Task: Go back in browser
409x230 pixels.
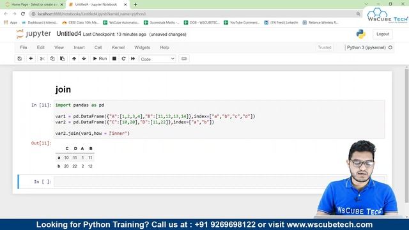Action: click(6, 14)
